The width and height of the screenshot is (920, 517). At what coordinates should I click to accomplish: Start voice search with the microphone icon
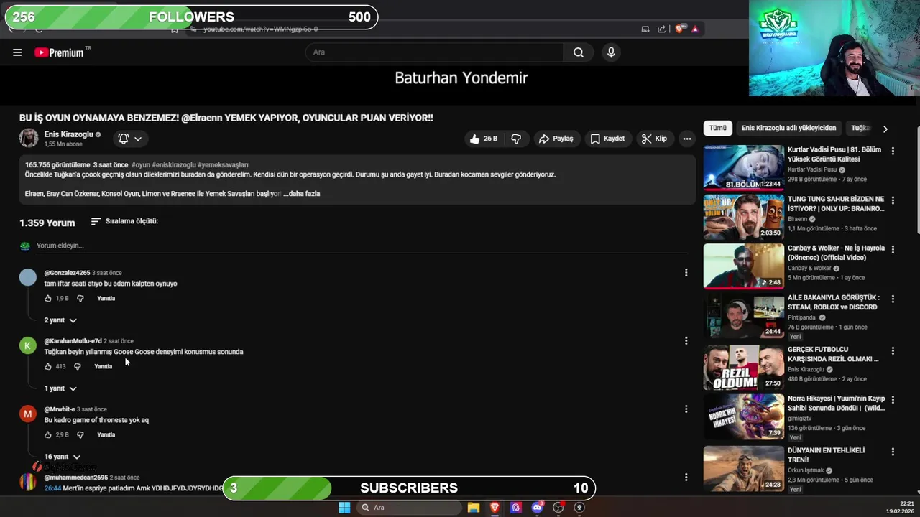[611, 52]
